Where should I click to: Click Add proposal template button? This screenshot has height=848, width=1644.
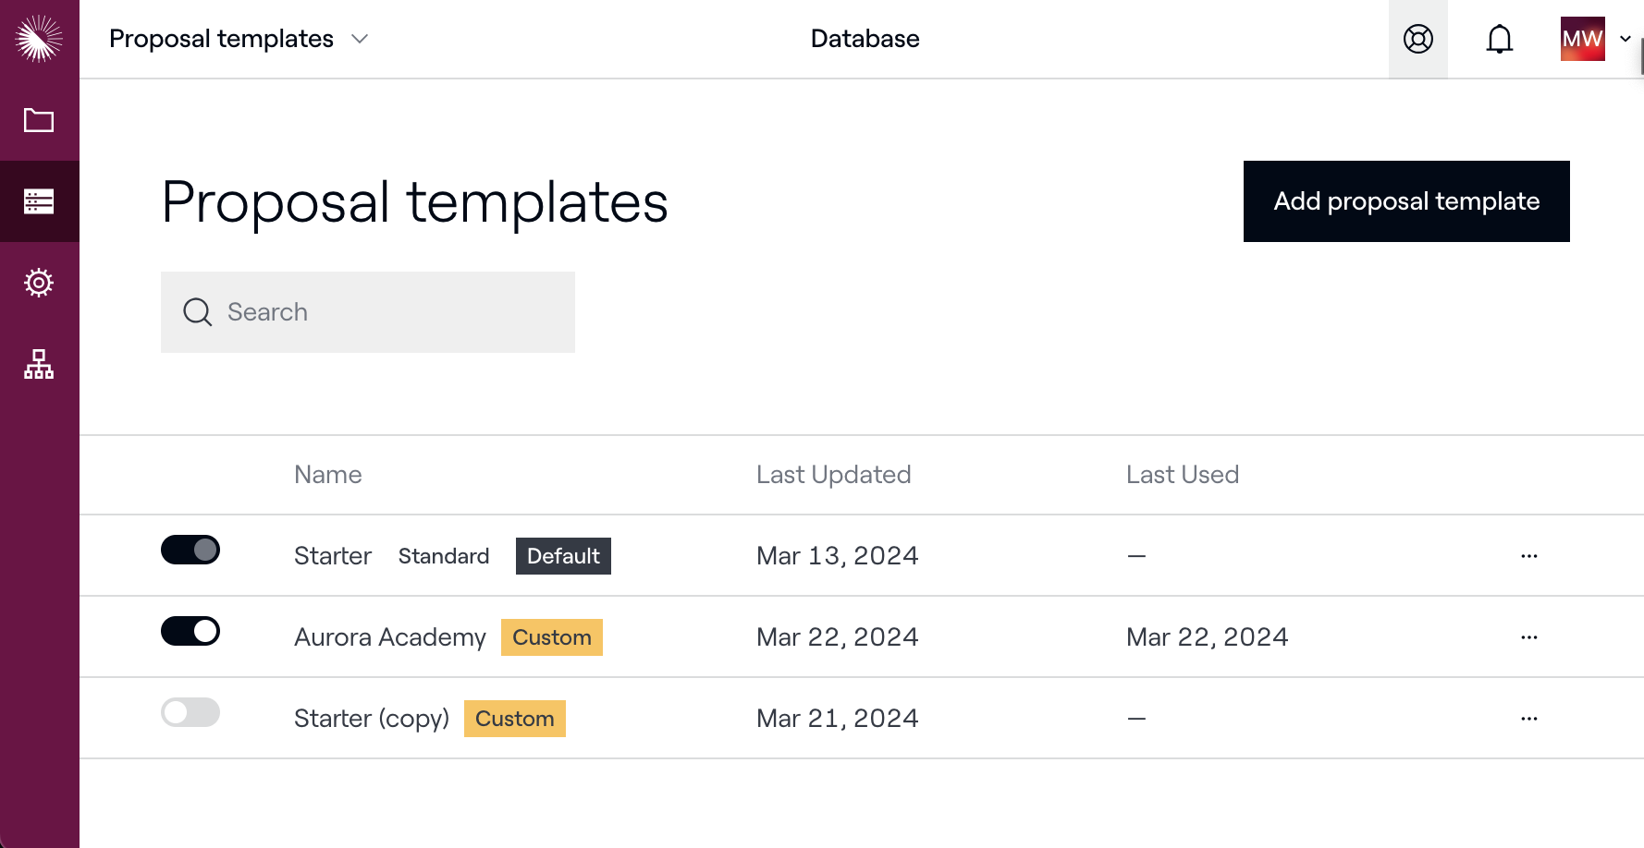[x=1405, y=201]
